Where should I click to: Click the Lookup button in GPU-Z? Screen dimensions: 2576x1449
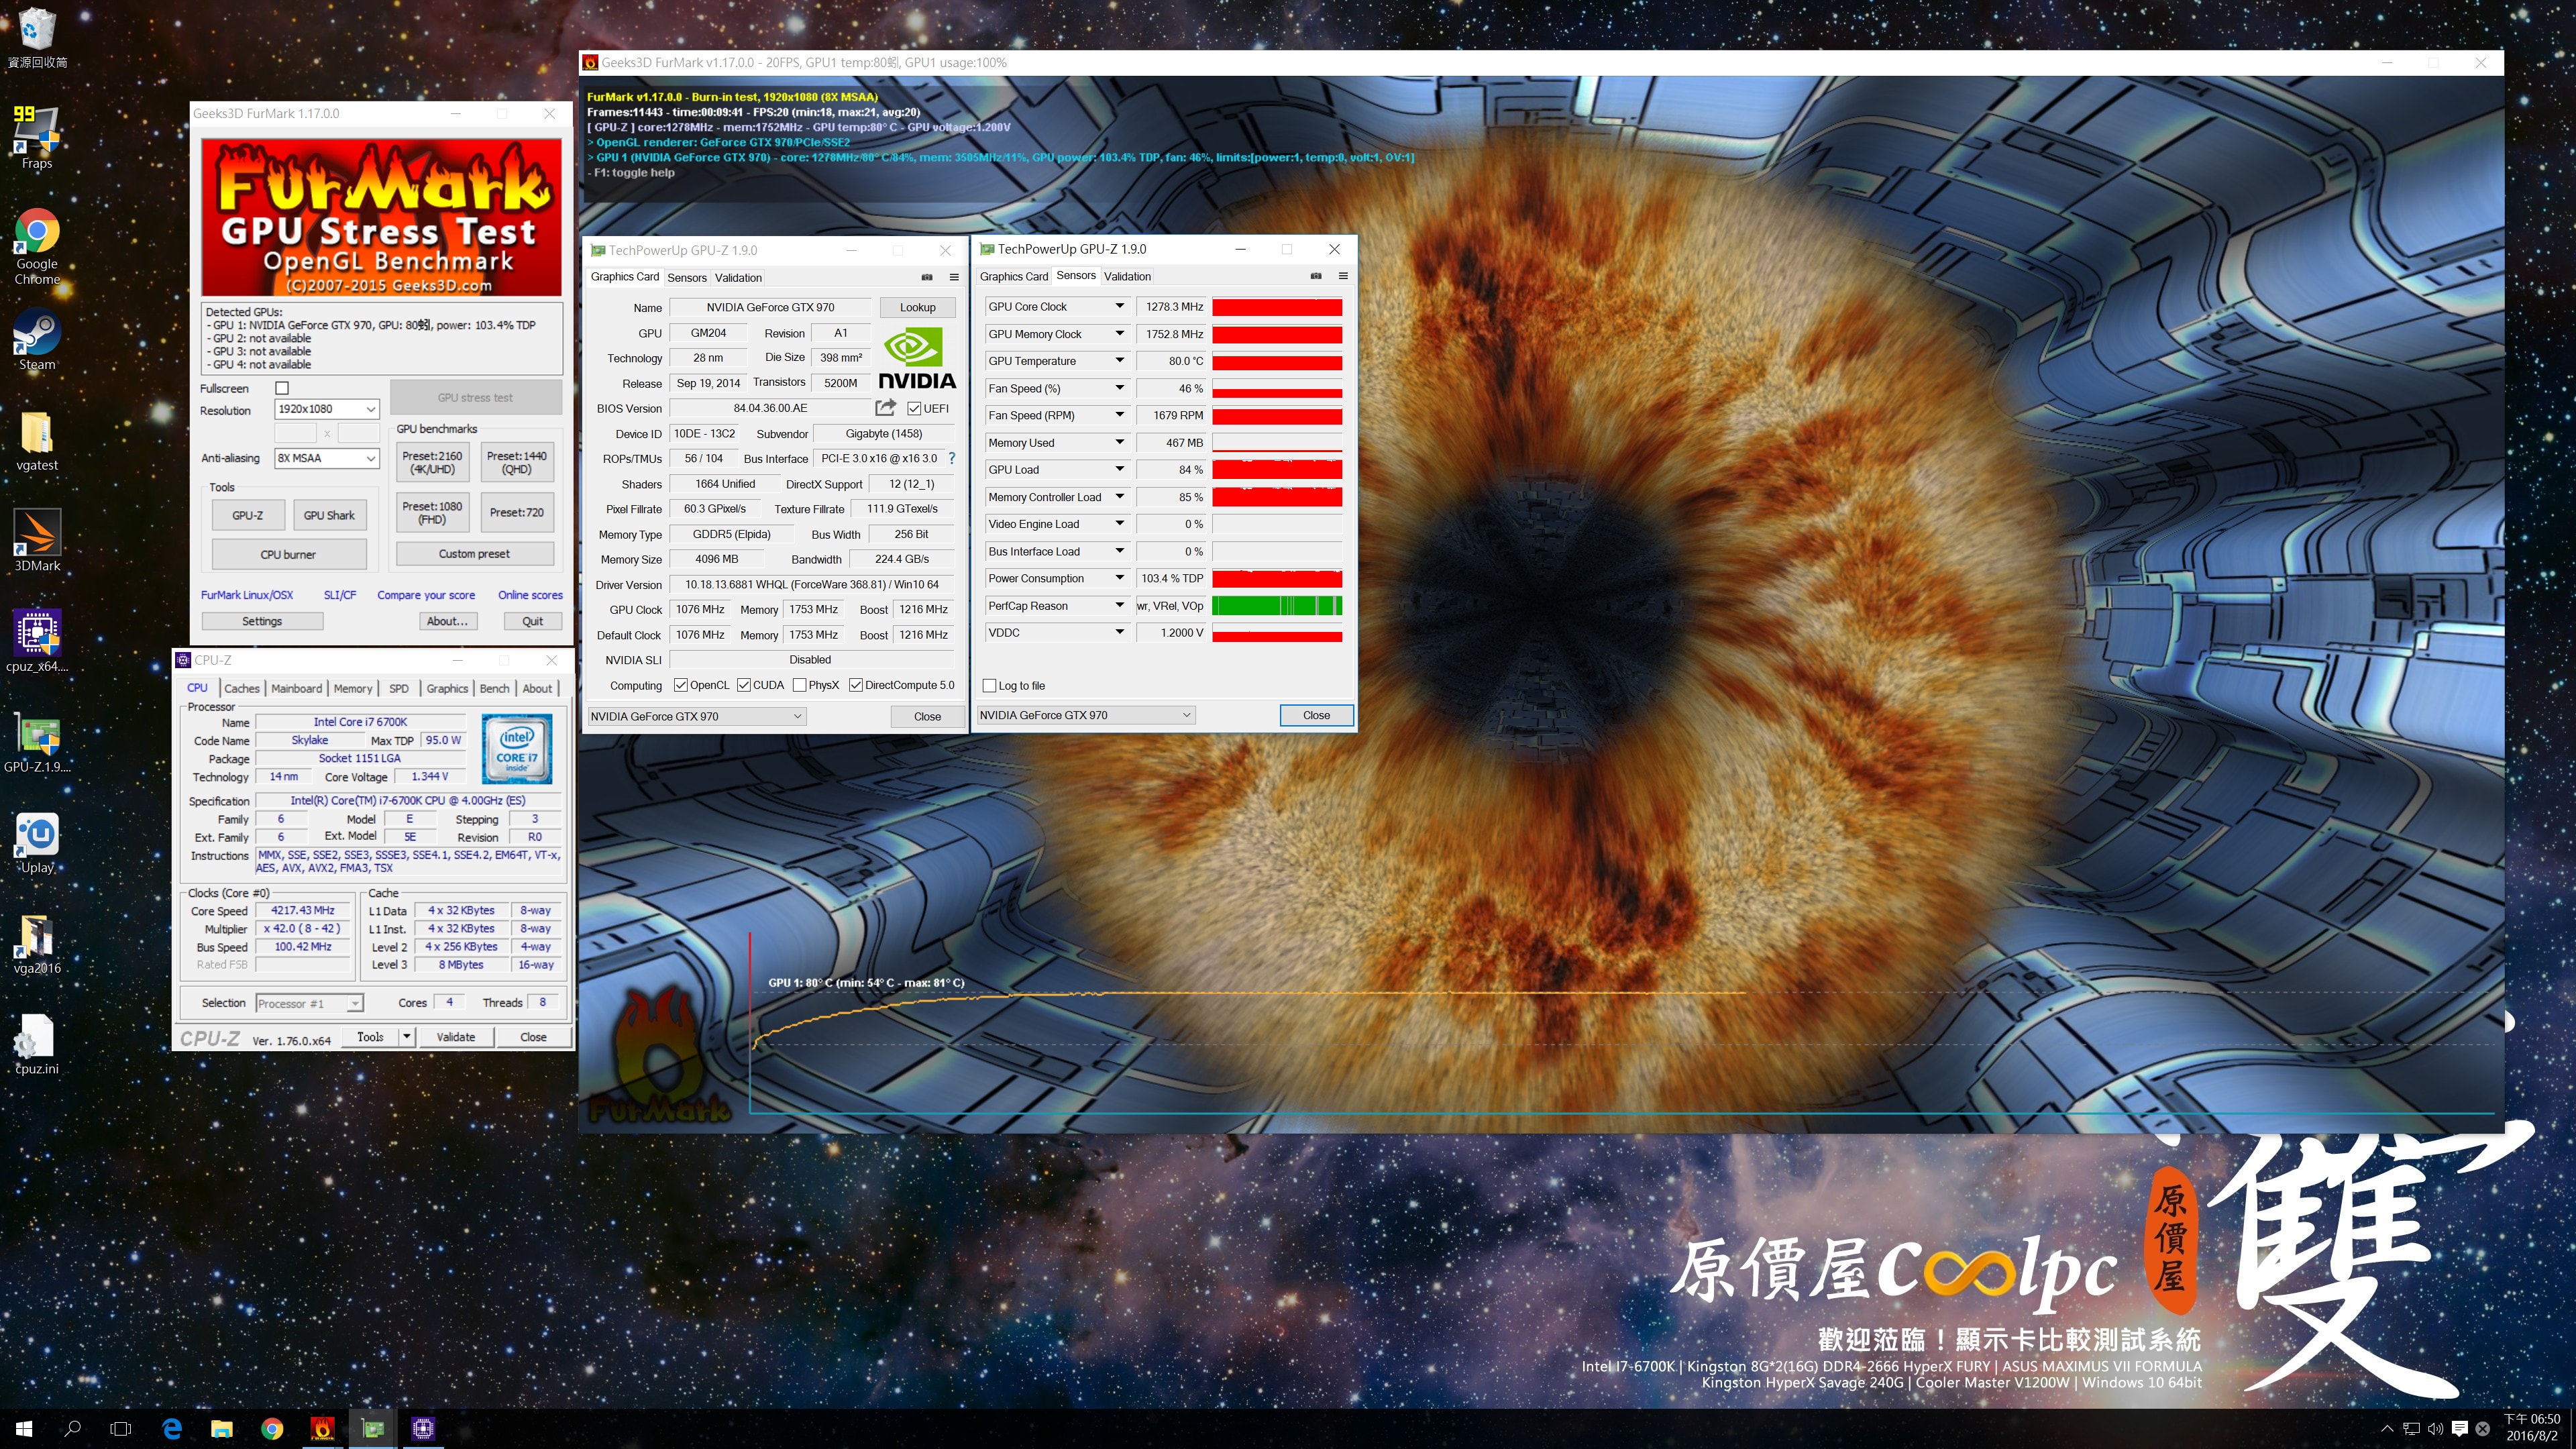point(917,307)
